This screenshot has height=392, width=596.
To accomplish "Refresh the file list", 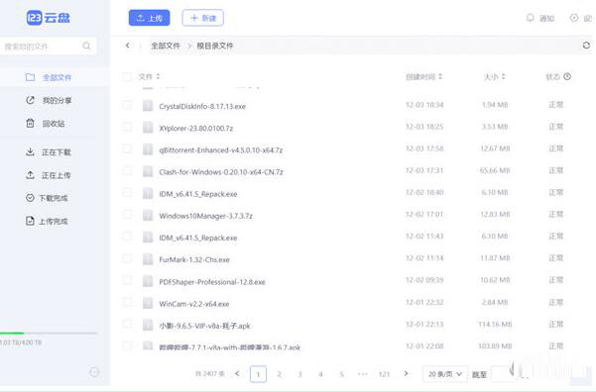I will coord(586,46).
